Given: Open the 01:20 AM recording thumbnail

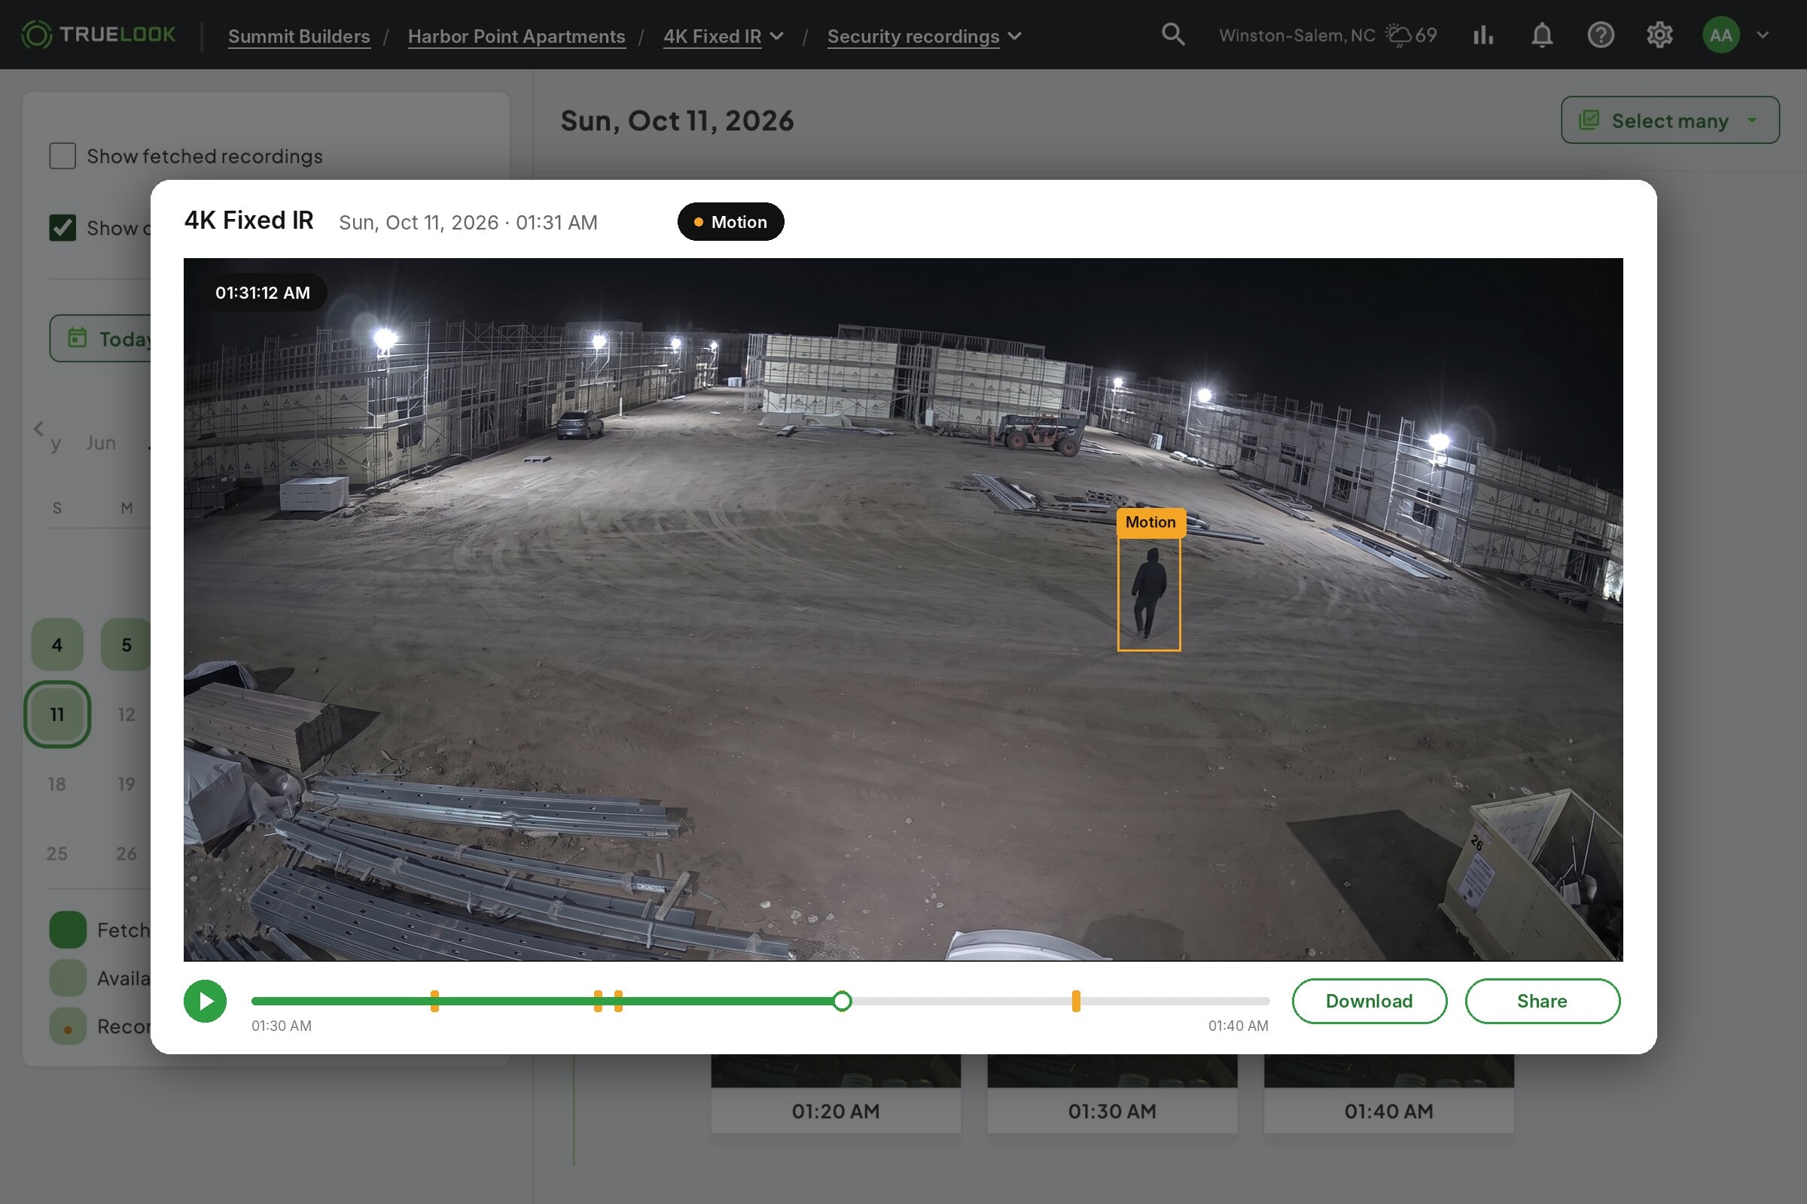Looking at the screenshot, I should pyautogui.click(x=835, y=1093).
